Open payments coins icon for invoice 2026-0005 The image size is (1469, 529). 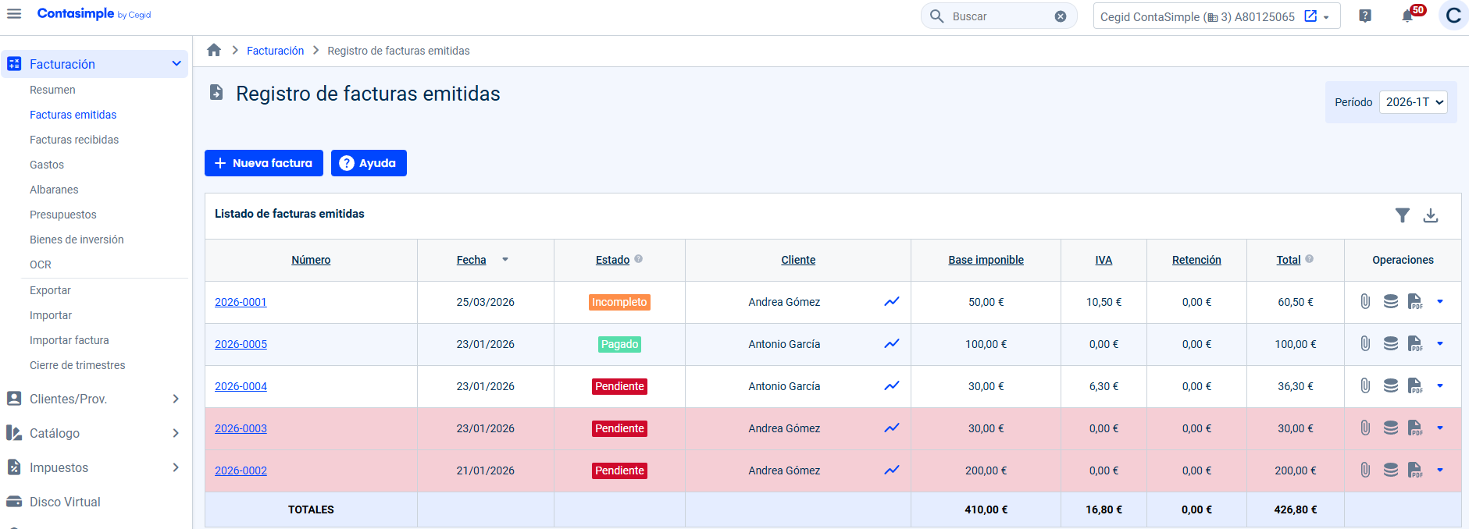tap(1390, 344)
